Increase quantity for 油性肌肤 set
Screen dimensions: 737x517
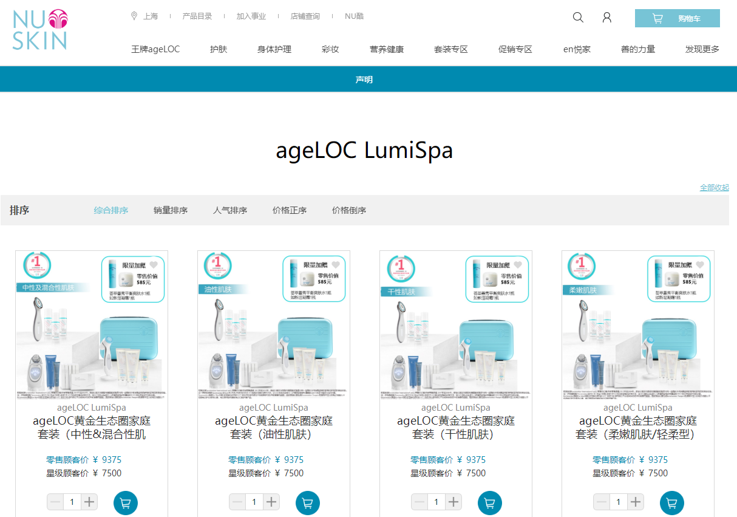[271, 502]
